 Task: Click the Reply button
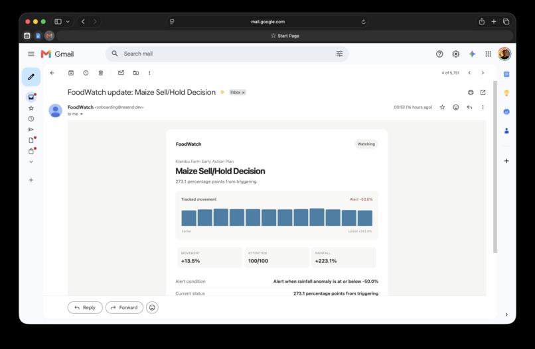tap(85, 307)
